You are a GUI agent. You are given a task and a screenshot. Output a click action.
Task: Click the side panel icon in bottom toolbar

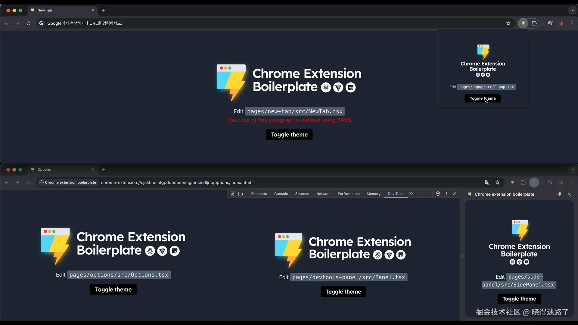click(x=534, y=182)
